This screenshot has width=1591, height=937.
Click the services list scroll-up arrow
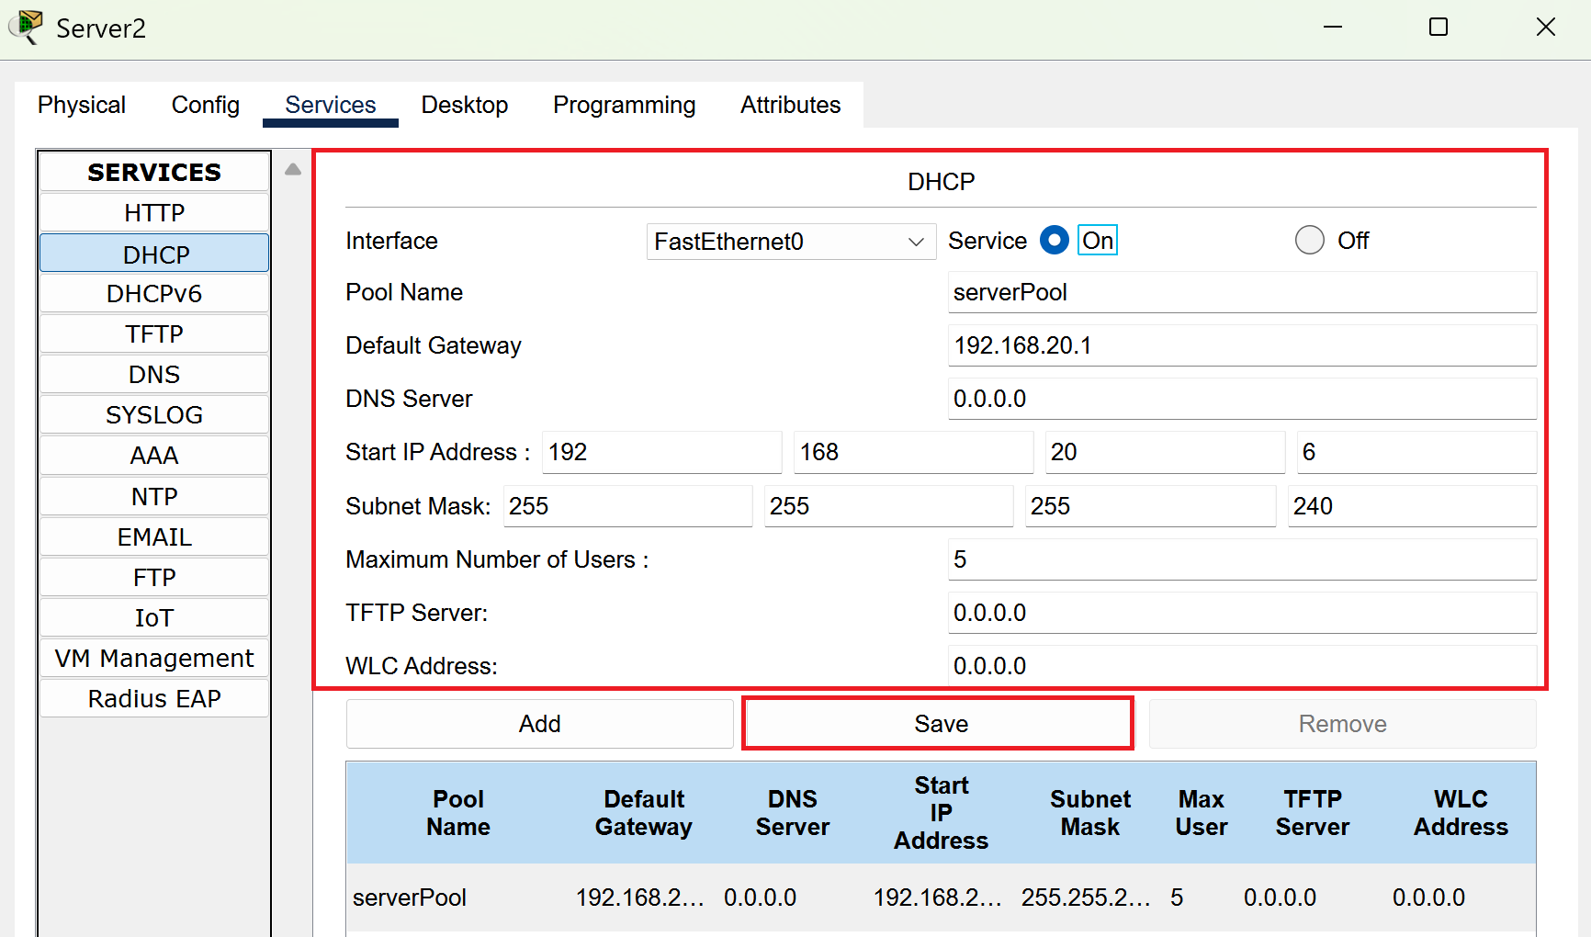click(293, 170)
